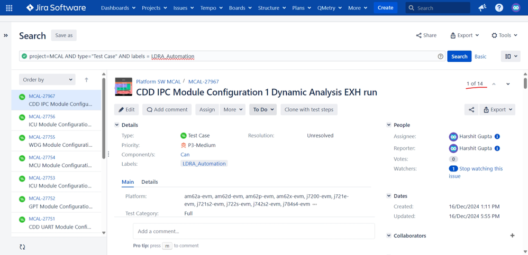Image resolution: width=528 pixels, height=255 pixels.
Task: Click the valid JQL green check icon
Action: click(24, 56)
